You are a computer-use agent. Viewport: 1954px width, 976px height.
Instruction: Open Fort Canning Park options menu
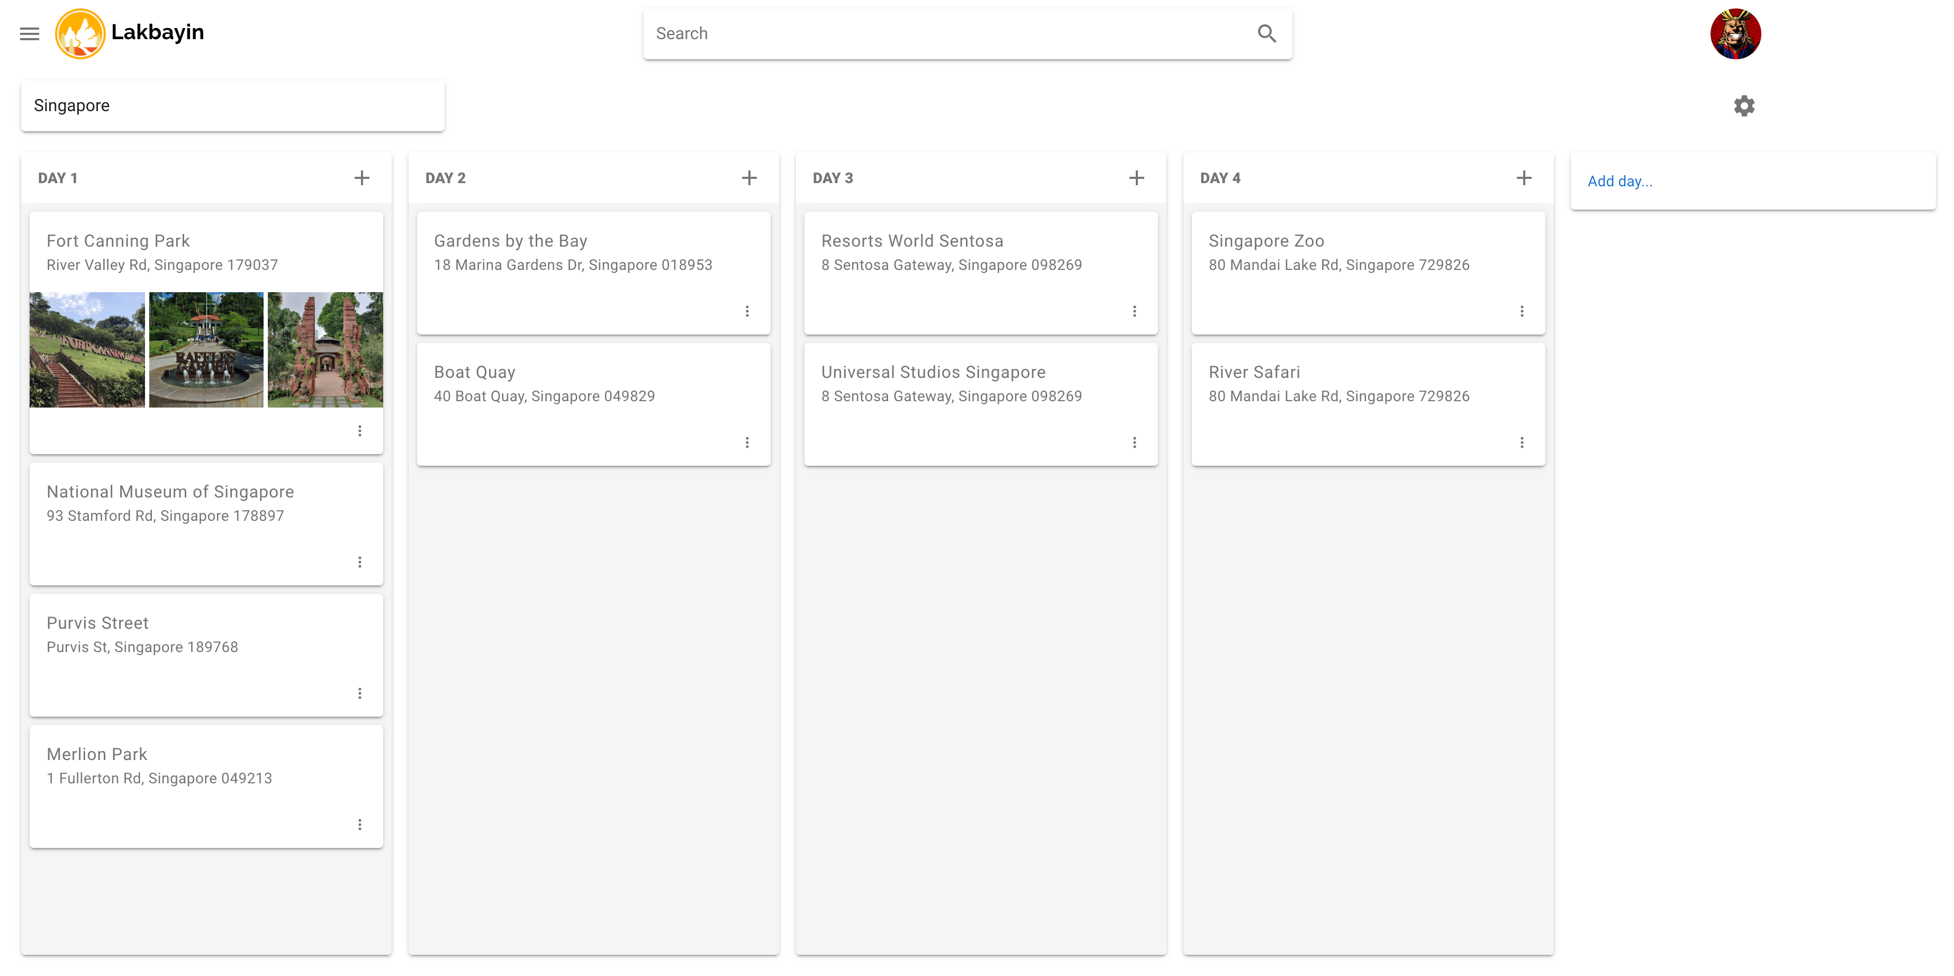(x=359, y=431)
